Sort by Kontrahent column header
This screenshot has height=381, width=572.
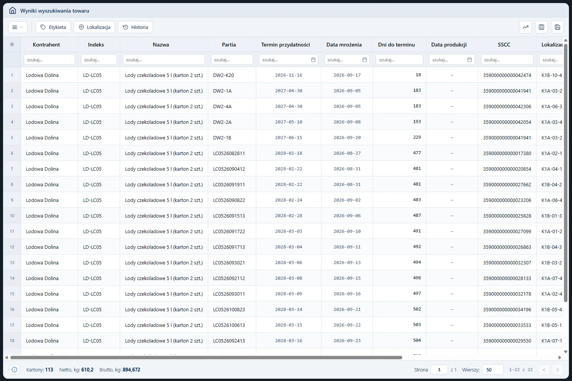(x=47, y=45)
